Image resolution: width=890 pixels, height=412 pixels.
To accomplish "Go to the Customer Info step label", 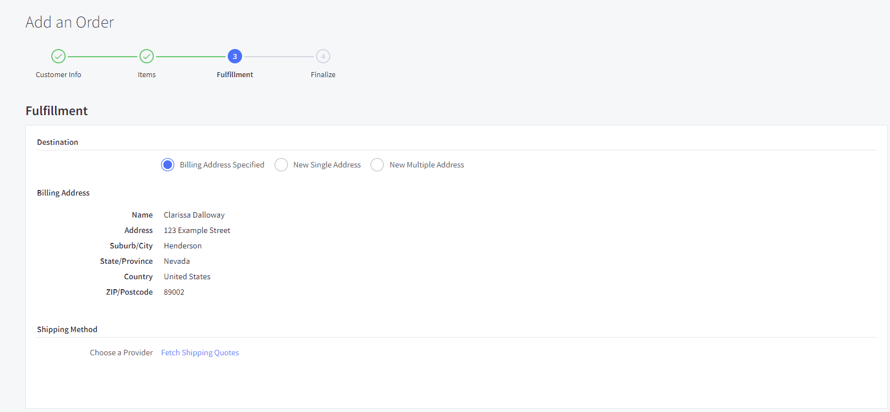I will click(x=58, y=74).
